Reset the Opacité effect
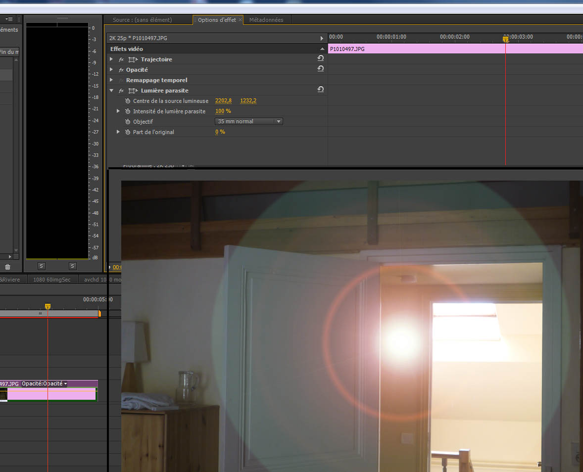Viewport: 583px width, 472px height. point(321,68)
